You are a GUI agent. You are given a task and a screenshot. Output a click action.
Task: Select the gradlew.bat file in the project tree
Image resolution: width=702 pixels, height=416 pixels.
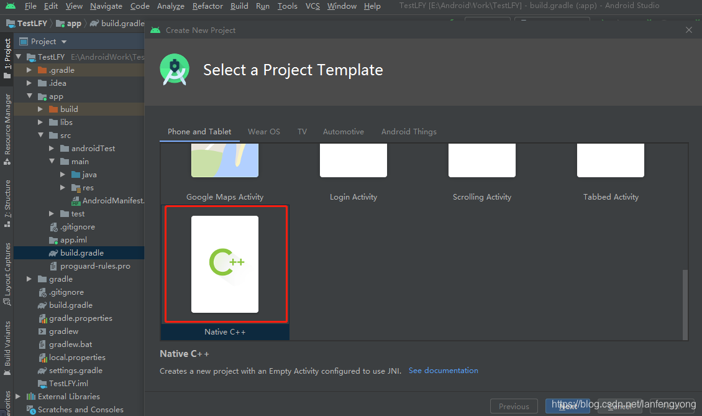[70, 344]
